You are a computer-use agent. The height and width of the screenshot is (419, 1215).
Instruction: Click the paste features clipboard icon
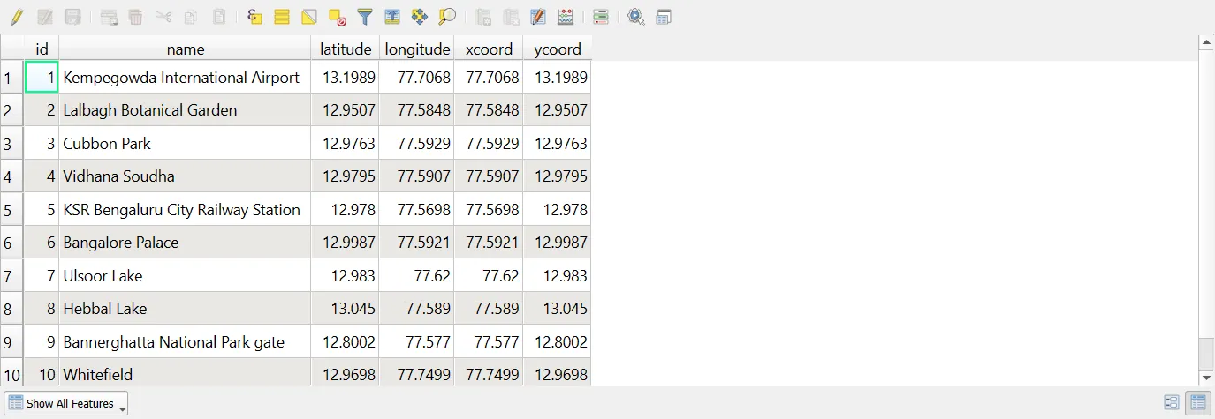[219, 17]
